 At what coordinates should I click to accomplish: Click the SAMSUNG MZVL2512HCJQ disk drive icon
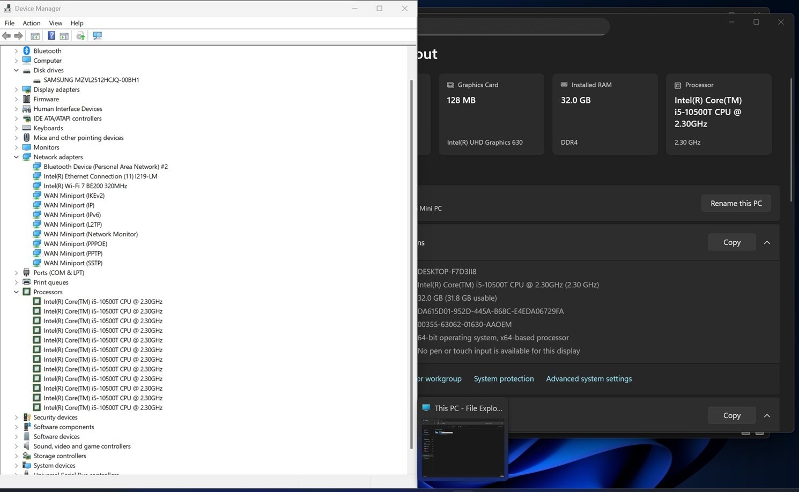tap(37, 80)
